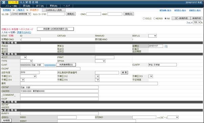Click the テスト用 yellow label
This screenshot has width=204, height=123.
tap(14, 2)
